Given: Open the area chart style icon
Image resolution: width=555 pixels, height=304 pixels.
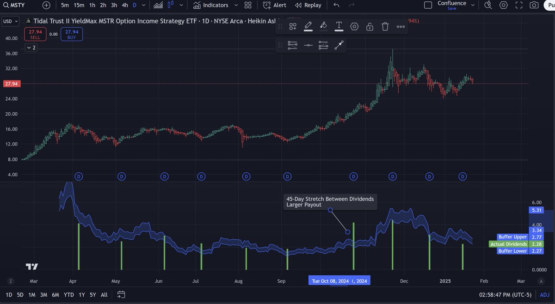Looking at the screenshot, I should click(x=158, y=5).
